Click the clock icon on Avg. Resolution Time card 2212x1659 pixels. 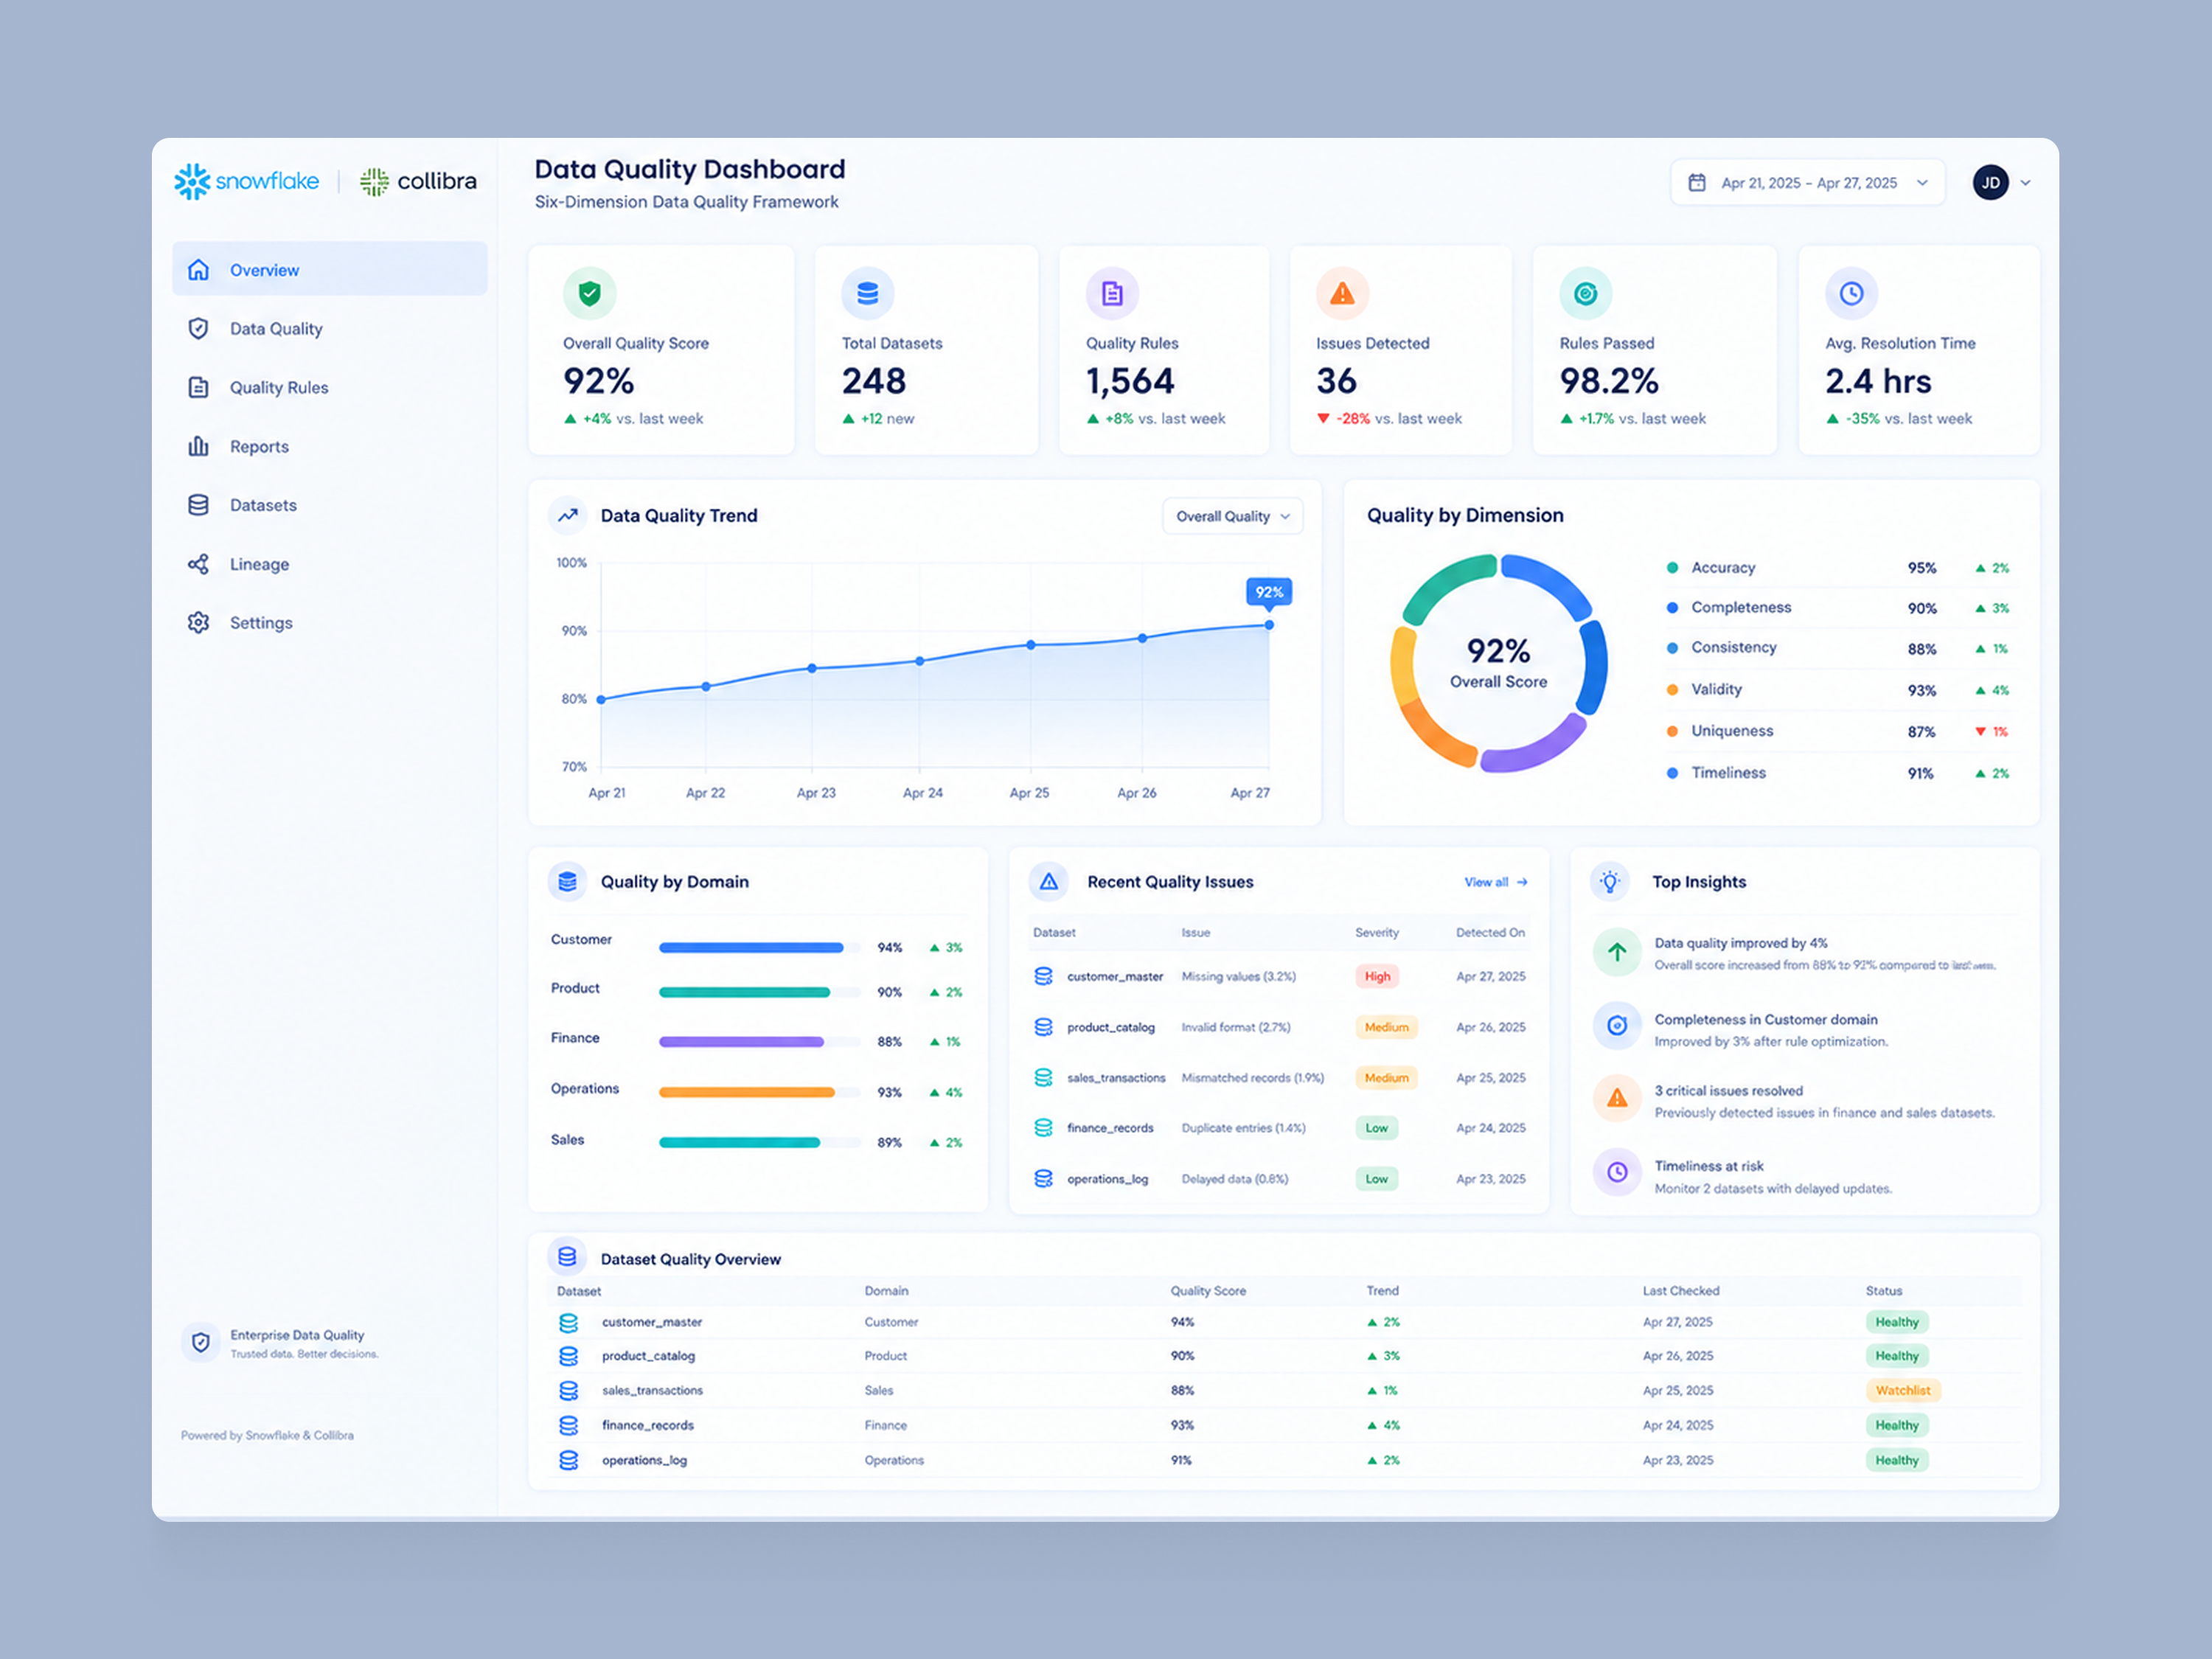coord(1851,293)
